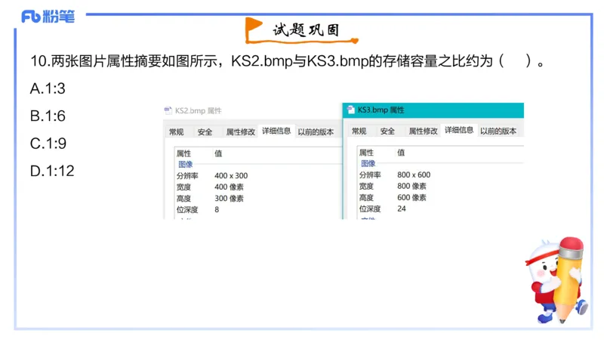Screen dimensions: 604x340
Task: Click the 图像 group header in KS3.bmp
Action: [368, 164]
